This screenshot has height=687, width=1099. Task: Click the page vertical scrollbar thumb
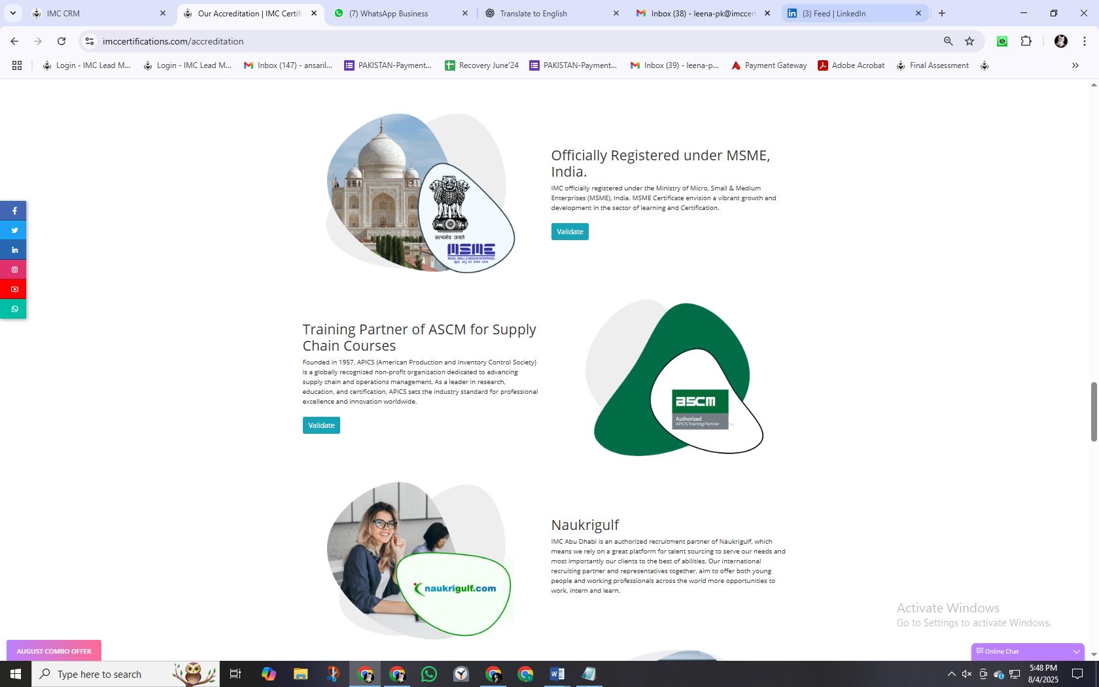click(x=1093, y=412)
